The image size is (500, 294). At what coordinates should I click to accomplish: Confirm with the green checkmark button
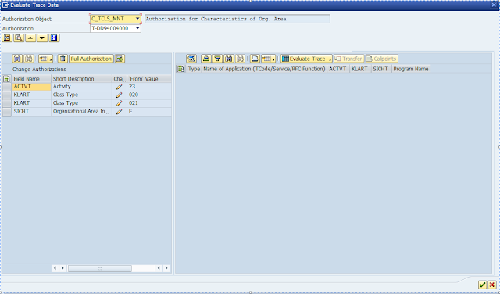point(483,285)
